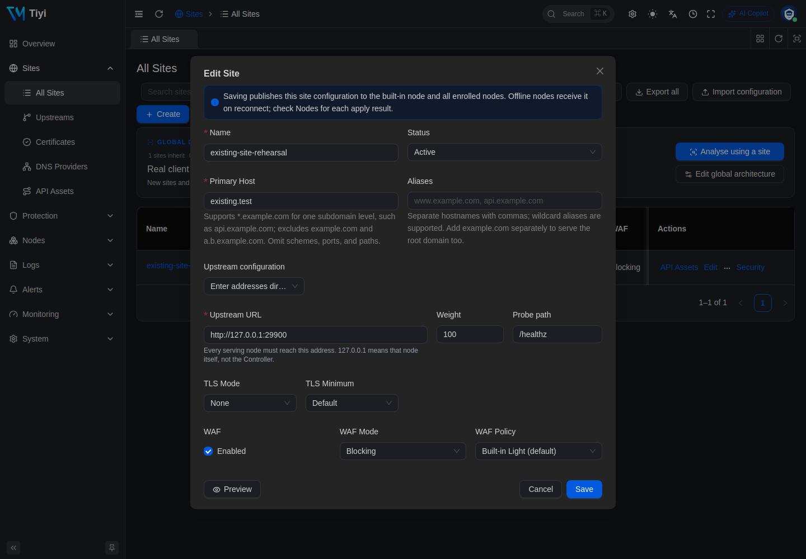Expand the System menu group
Viewport: 806px width, 559px height.
(x=62, y=339)
